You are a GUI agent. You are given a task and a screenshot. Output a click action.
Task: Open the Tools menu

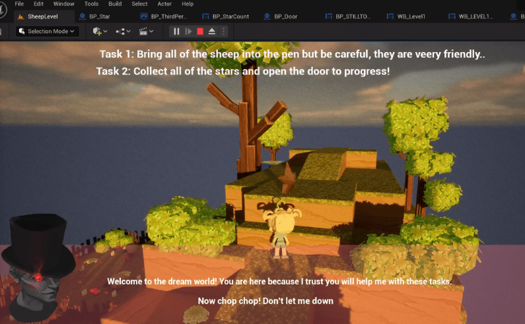coord(91,4)
